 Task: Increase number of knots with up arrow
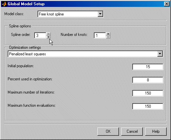(108, 34)
